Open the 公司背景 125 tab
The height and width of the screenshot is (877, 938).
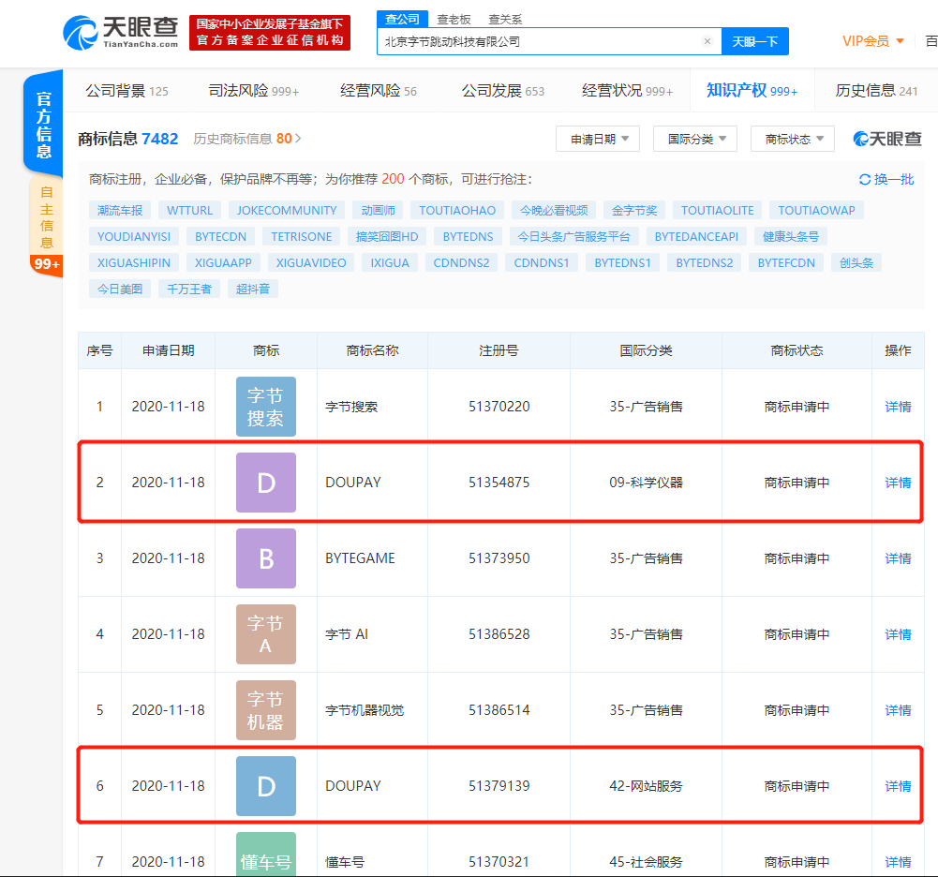point(127,91)
